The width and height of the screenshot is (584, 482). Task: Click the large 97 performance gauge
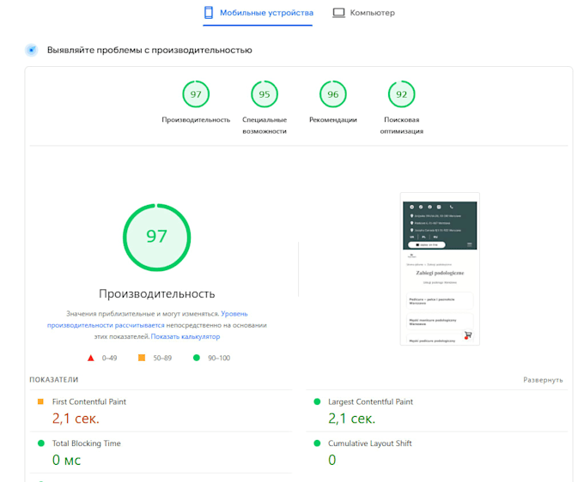pos(157,238)
